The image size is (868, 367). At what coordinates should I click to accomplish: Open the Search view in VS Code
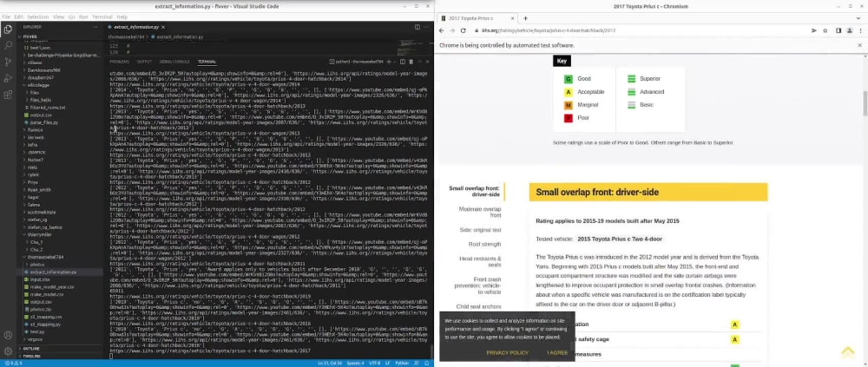pyautogui.click(x=8, y=45)
